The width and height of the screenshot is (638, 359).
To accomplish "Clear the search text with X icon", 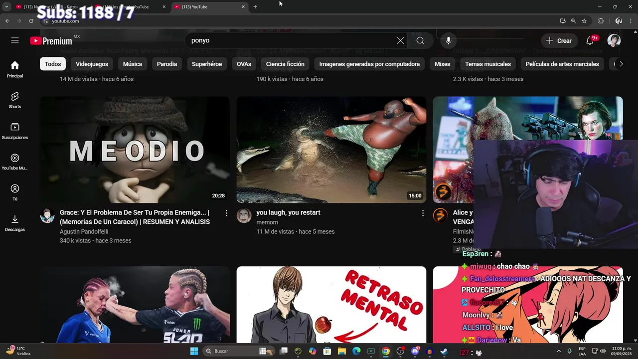I will 400,40.
